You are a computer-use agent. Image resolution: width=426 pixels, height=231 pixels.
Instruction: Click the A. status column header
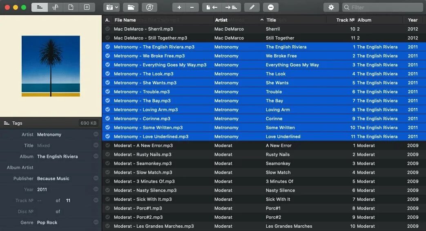click(107, 20)
